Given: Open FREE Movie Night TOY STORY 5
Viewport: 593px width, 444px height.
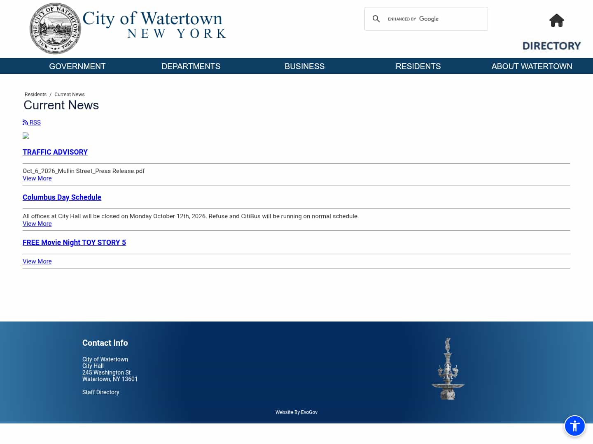Looking at the screenshot, I should [74, 243].
